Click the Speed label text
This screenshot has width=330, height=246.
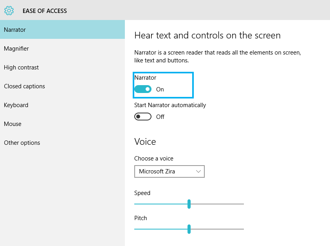click(142, 193)
